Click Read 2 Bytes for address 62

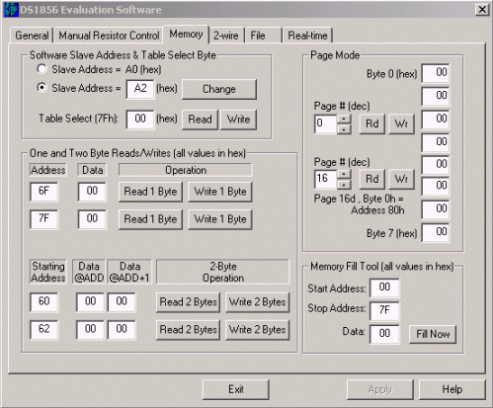coord(188,330)
